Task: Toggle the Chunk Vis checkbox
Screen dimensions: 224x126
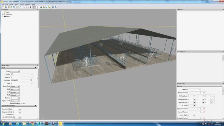Action: pyautogui.click(x=13, y=115)
